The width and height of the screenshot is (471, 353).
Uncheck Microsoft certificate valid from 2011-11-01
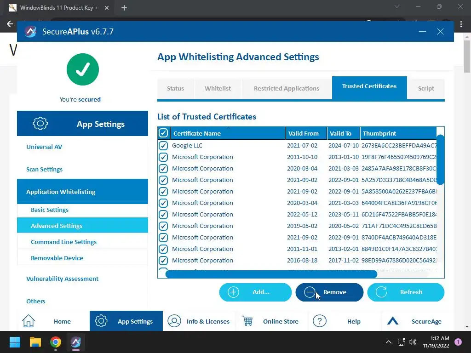163,249
